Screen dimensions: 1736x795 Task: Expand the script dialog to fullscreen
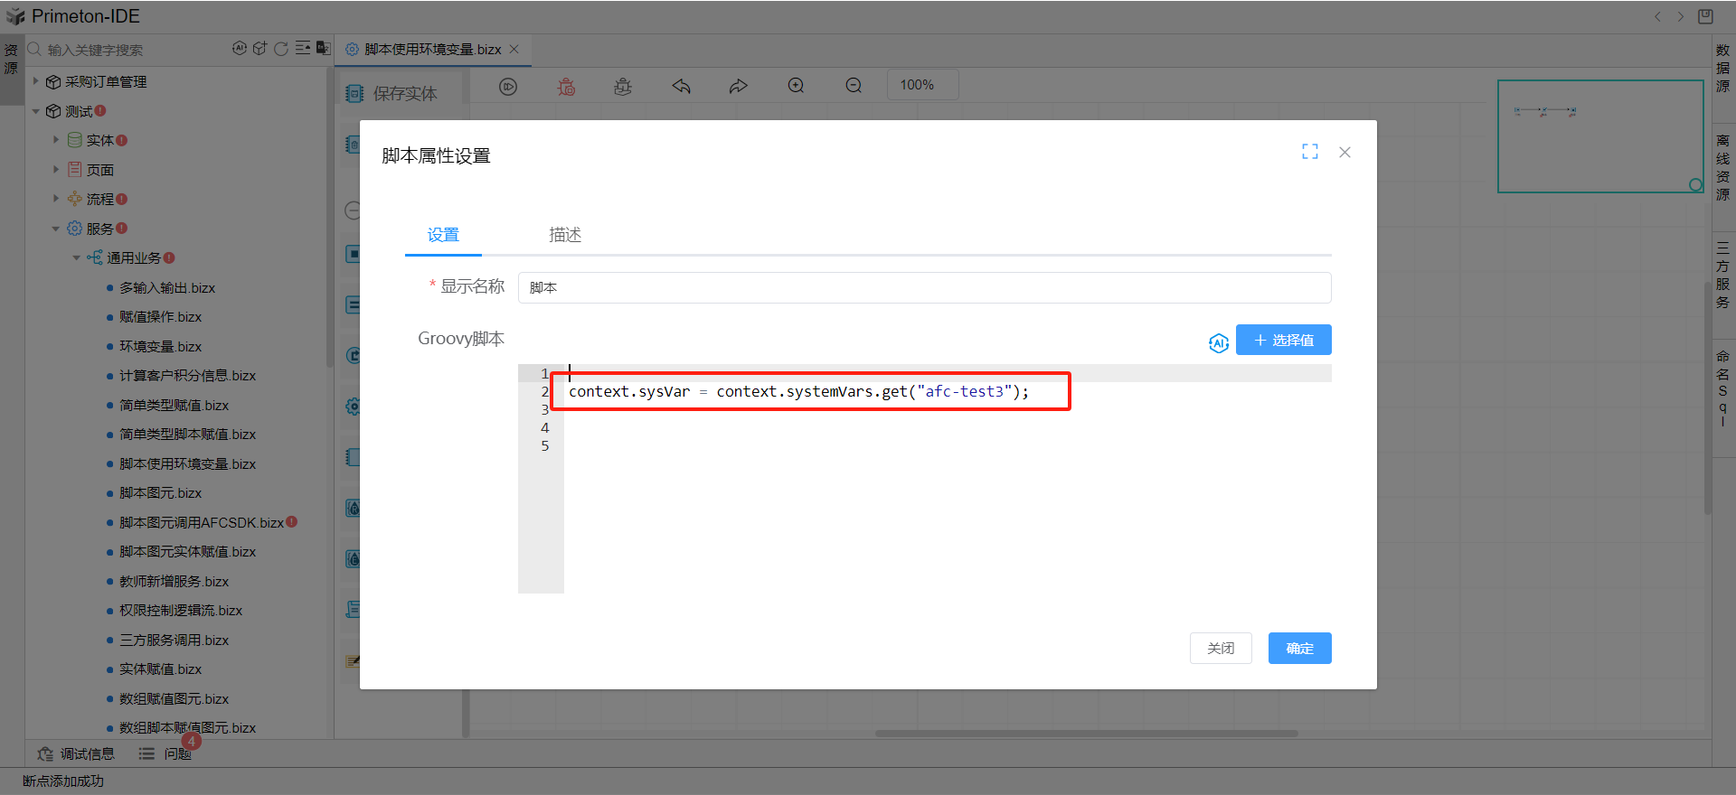pyautogui.click(x=1309, y=152)
